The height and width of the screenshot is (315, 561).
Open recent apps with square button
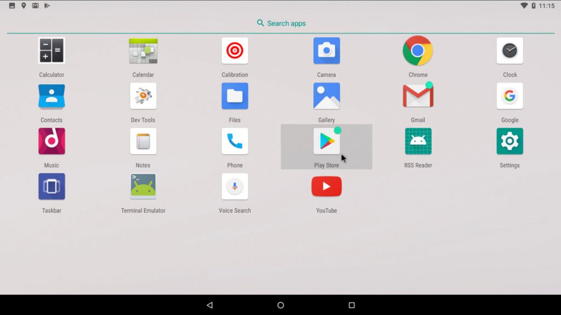tap(352, 305)
